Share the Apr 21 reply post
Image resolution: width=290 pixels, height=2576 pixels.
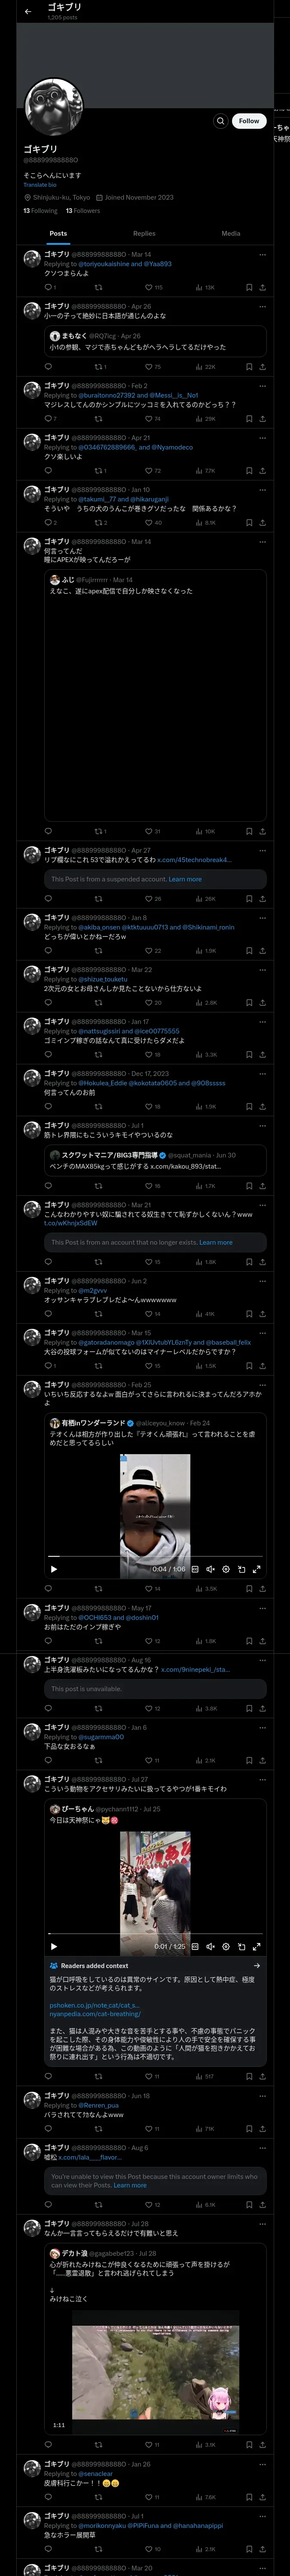262,471
